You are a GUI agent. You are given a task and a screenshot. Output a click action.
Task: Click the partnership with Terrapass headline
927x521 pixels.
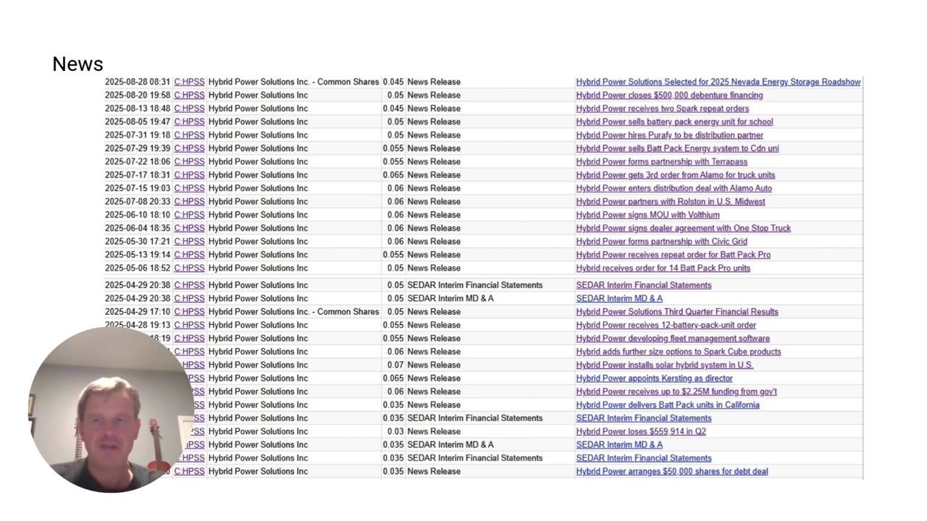tap(661, 161)
